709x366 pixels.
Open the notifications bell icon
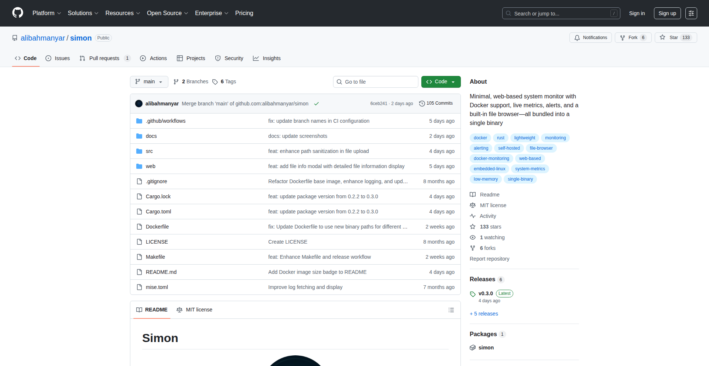click(x=577, y=37)
